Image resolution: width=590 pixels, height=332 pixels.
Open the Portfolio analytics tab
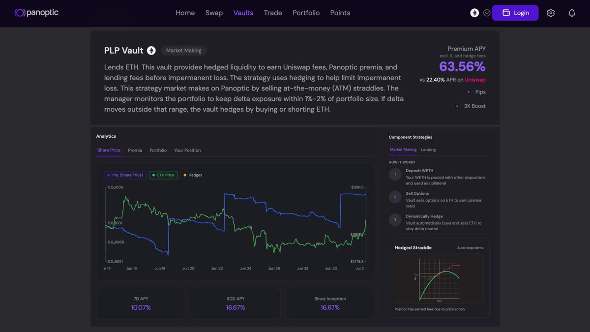point(158,150)
